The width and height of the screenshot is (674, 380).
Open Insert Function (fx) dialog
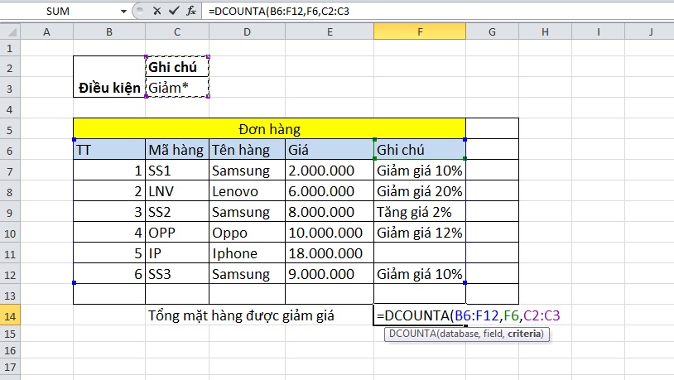pyautogui.click(x=191, y=11)
